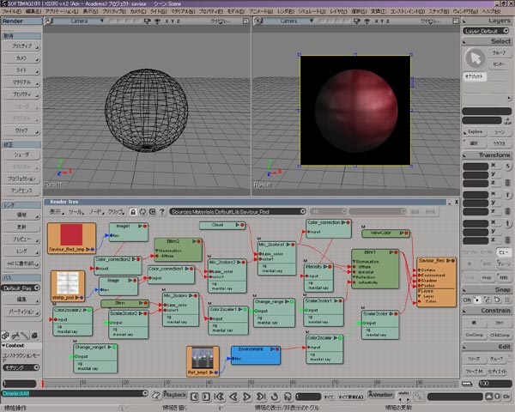
Task: Click the range slider icon near 100 field
Action: click(467, 384)
